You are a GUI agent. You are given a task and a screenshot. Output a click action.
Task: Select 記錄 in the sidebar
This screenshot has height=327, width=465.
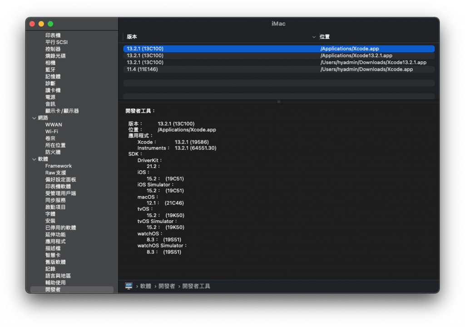50,269
